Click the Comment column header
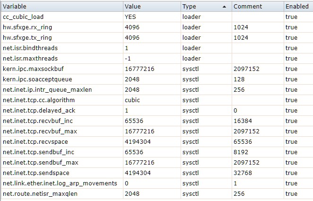The width and height of the screenshot is (313, 201). pos(247,7)
